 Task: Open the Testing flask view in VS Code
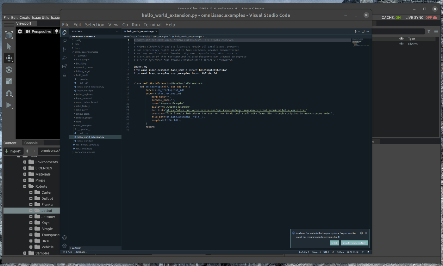65,75
